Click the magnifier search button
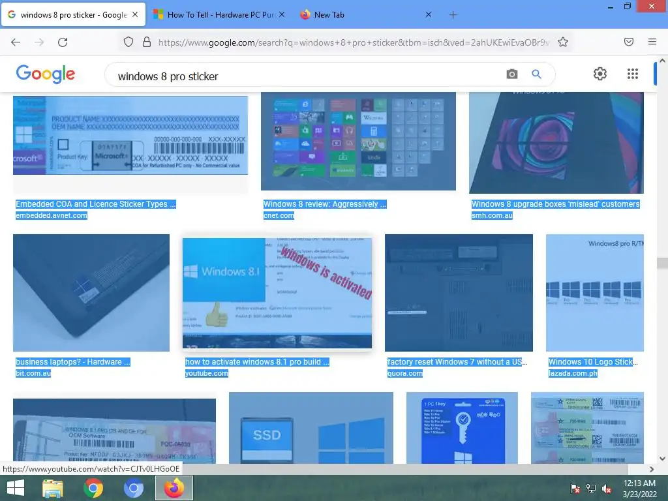This screenshot has width=668, height=501. (x=536, y=74)
